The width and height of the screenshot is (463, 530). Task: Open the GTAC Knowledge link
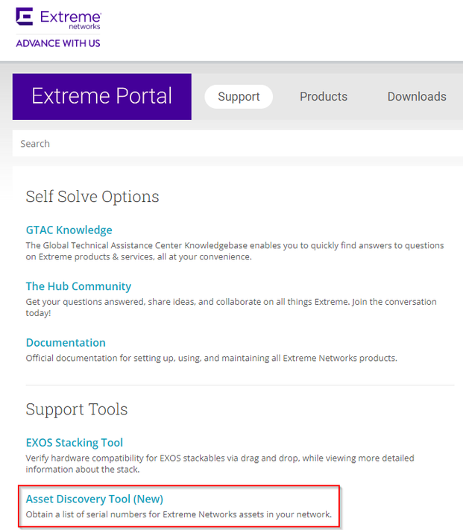69,230
